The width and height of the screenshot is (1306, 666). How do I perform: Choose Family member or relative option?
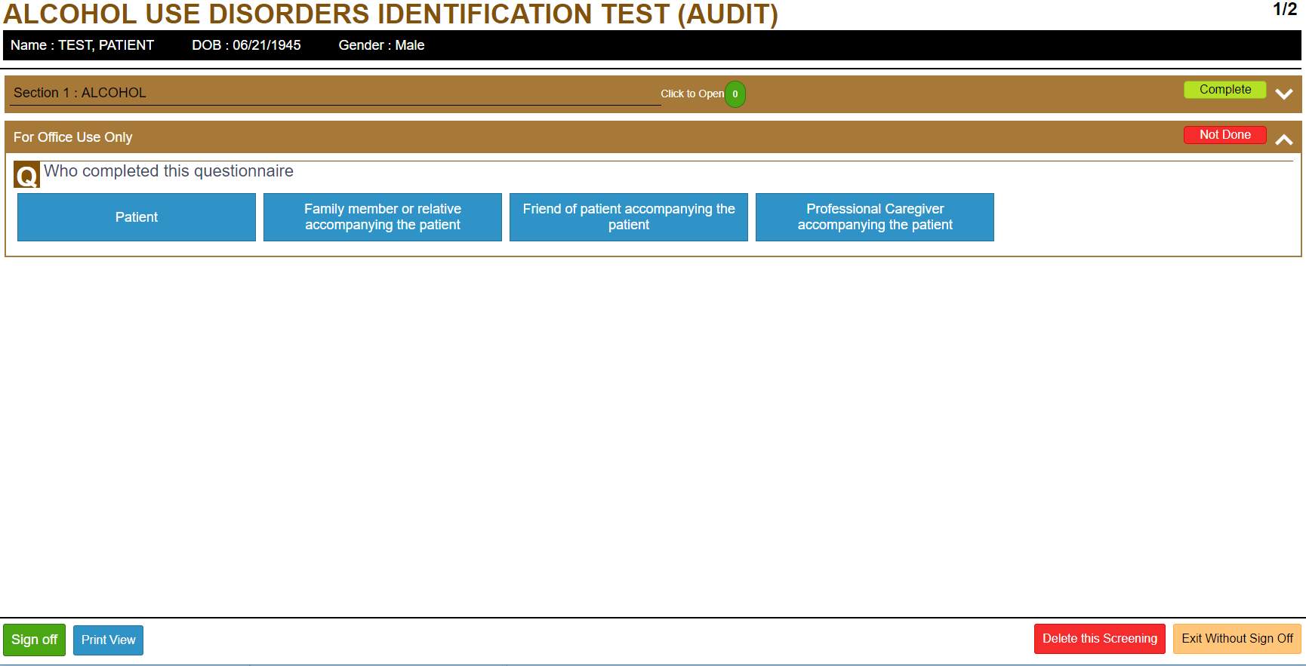pos(382,217)
